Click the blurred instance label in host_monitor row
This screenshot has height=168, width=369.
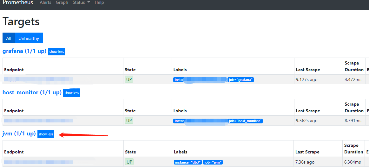[x=200, y=121]
